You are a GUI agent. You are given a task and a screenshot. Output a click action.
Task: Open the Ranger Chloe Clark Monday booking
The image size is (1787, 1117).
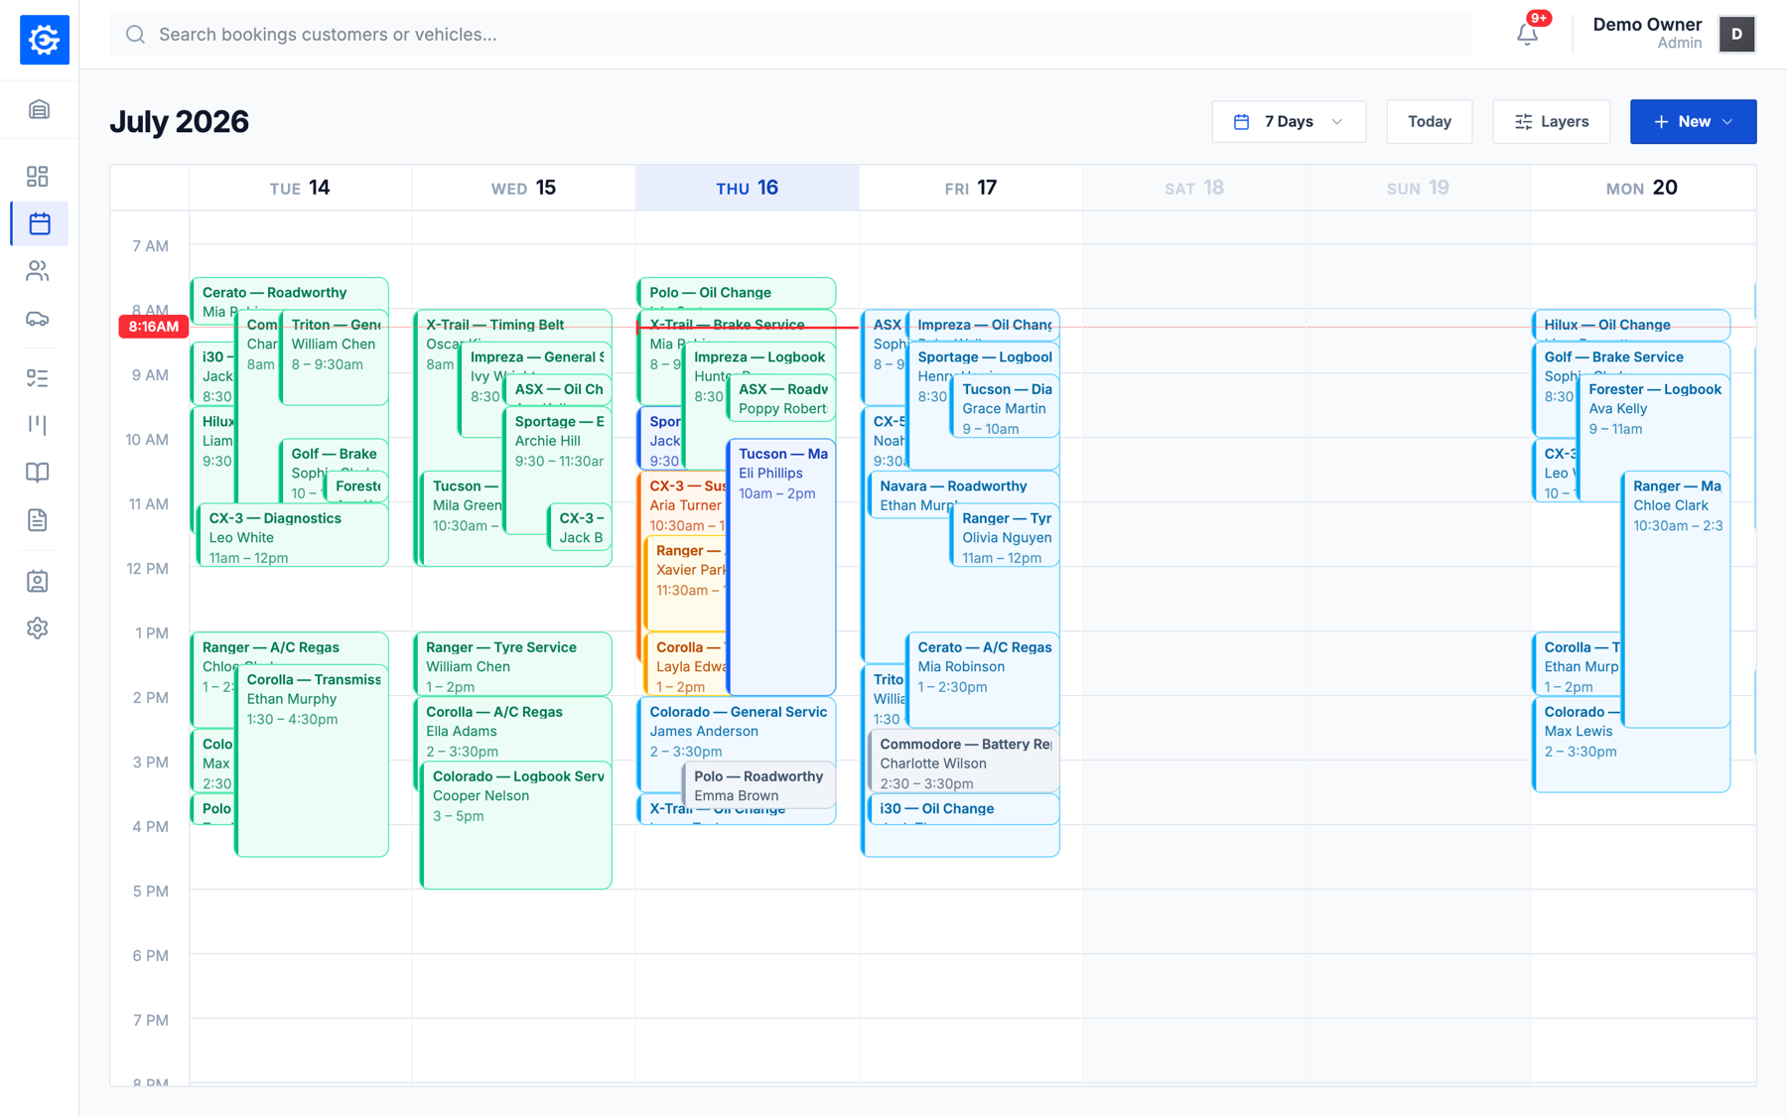coord(1676,601)
